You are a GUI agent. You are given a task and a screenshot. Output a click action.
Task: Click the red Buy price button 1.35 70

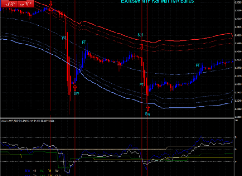pyautogui.click(x=26, y=4)
